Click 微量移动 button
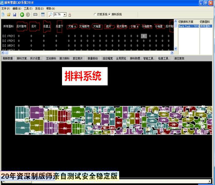 coord(93,58)
